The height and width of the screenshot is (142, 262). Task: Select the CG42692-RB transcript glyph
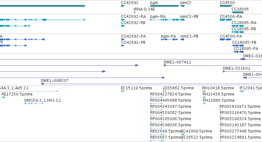coord(123,26)
